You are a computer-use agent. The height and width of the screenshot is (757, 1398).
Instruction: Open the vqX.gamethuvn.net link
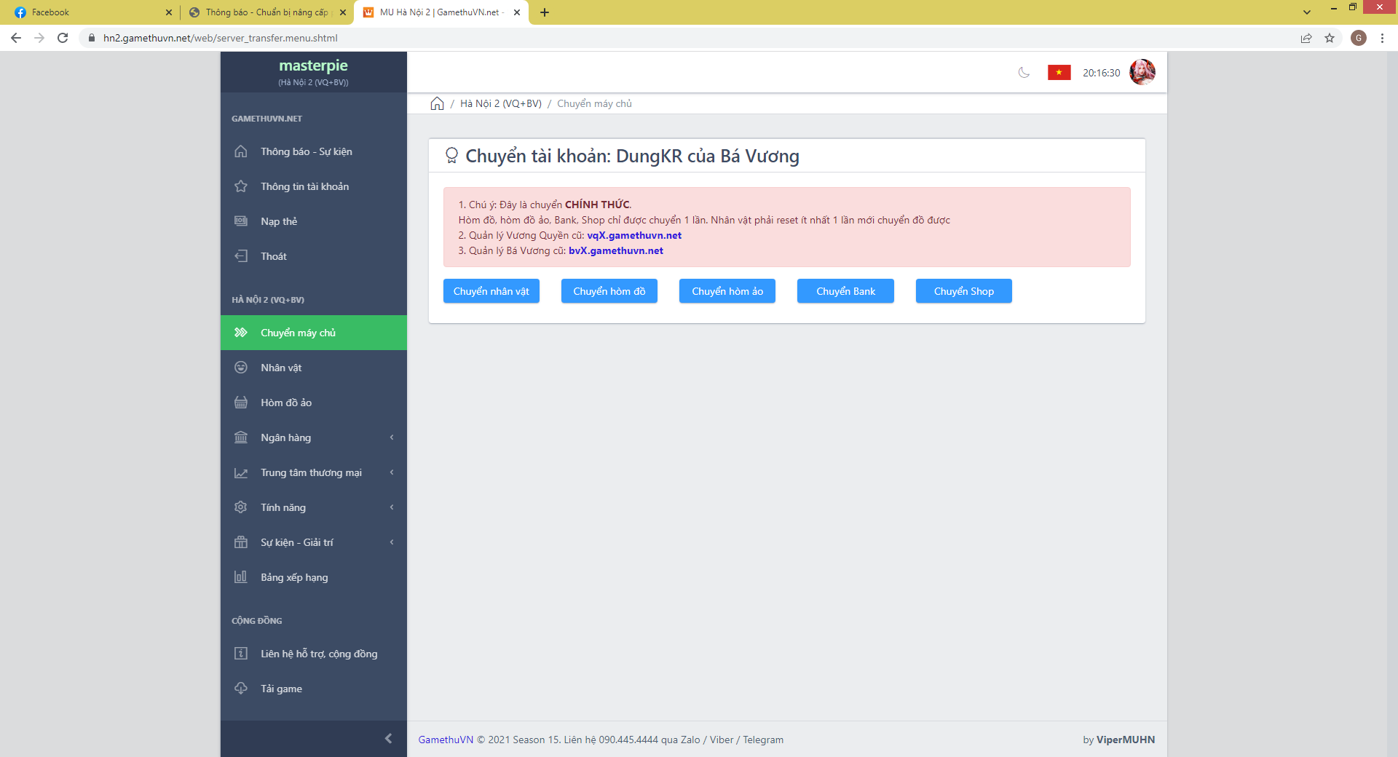[x=634, y=235]
